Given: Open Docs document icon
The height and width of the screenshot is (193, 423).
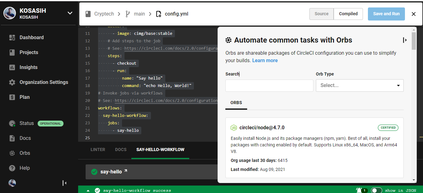Looking at the screenshot, I should click(12, 138).
